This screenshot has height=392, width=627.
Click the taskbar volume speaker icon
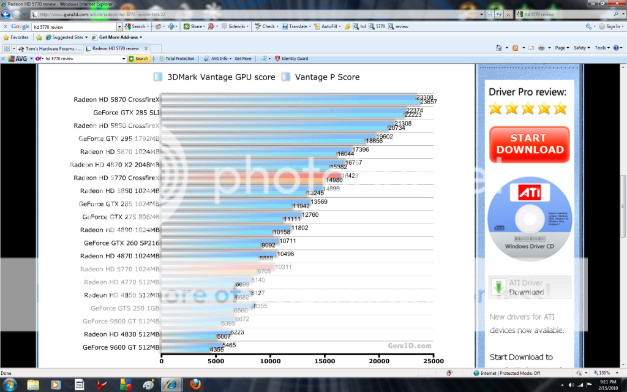pyautogui.click(x=571, y=385)
